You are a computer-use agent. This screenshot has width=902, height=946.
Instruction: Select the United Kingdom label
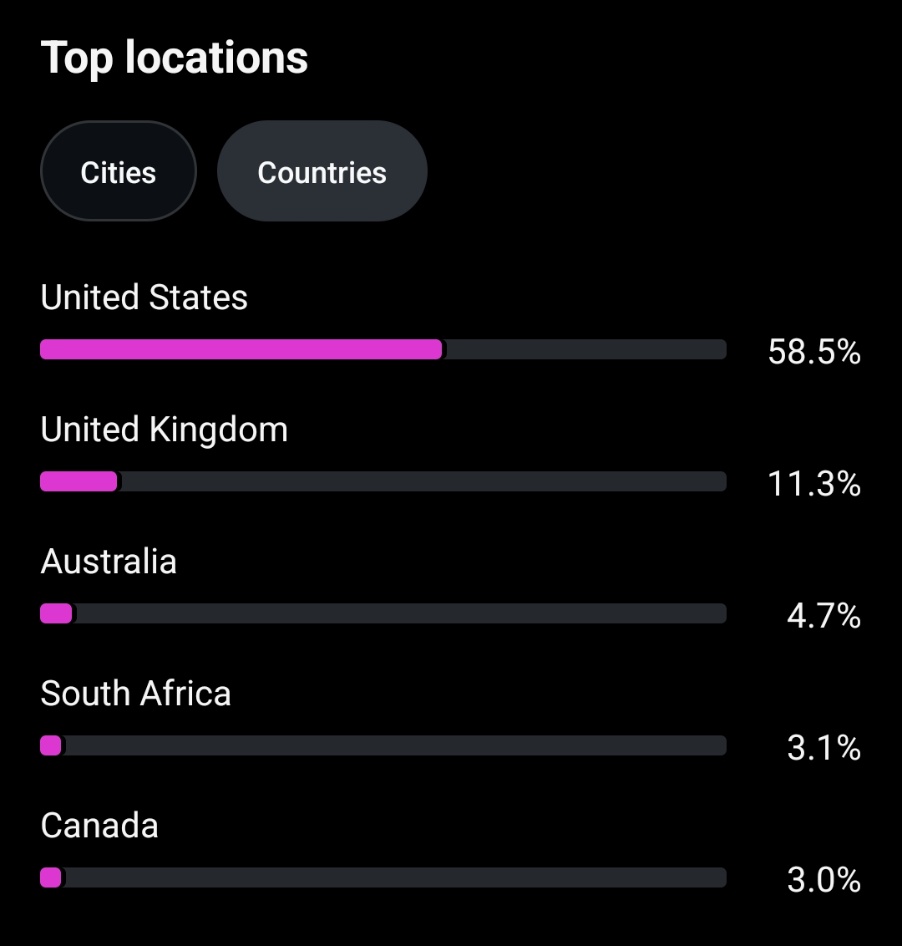164,430
